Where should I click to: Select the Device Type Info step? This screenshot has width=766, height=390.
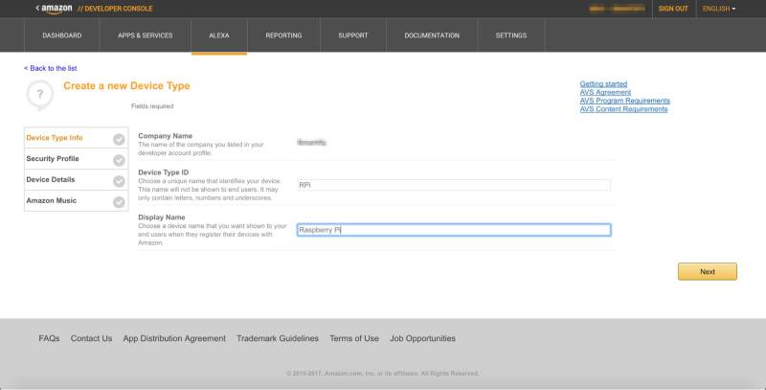point(77,138)
